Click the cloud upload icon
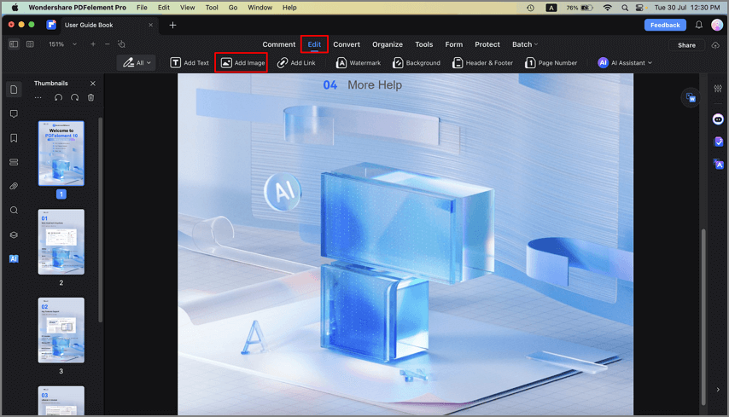Image resolution: width=729 pixels, height=417 pixels. click(715, 45)
